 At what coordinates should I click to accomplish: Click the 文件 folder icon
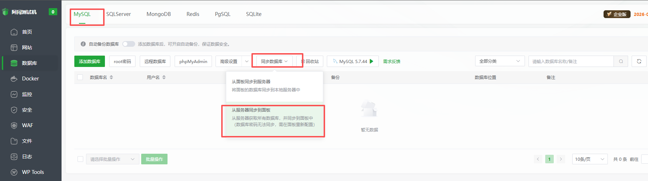click(14, 141)
